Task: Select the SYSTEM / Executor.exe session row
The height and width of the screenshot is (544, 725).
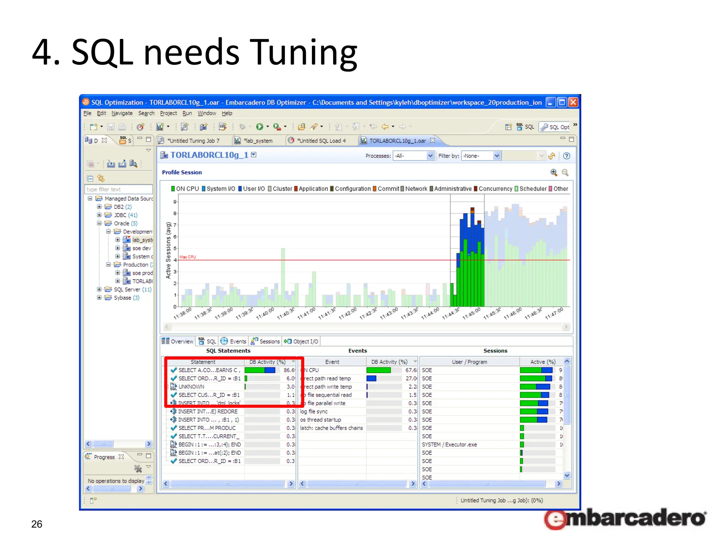Action: coord(491,444)
